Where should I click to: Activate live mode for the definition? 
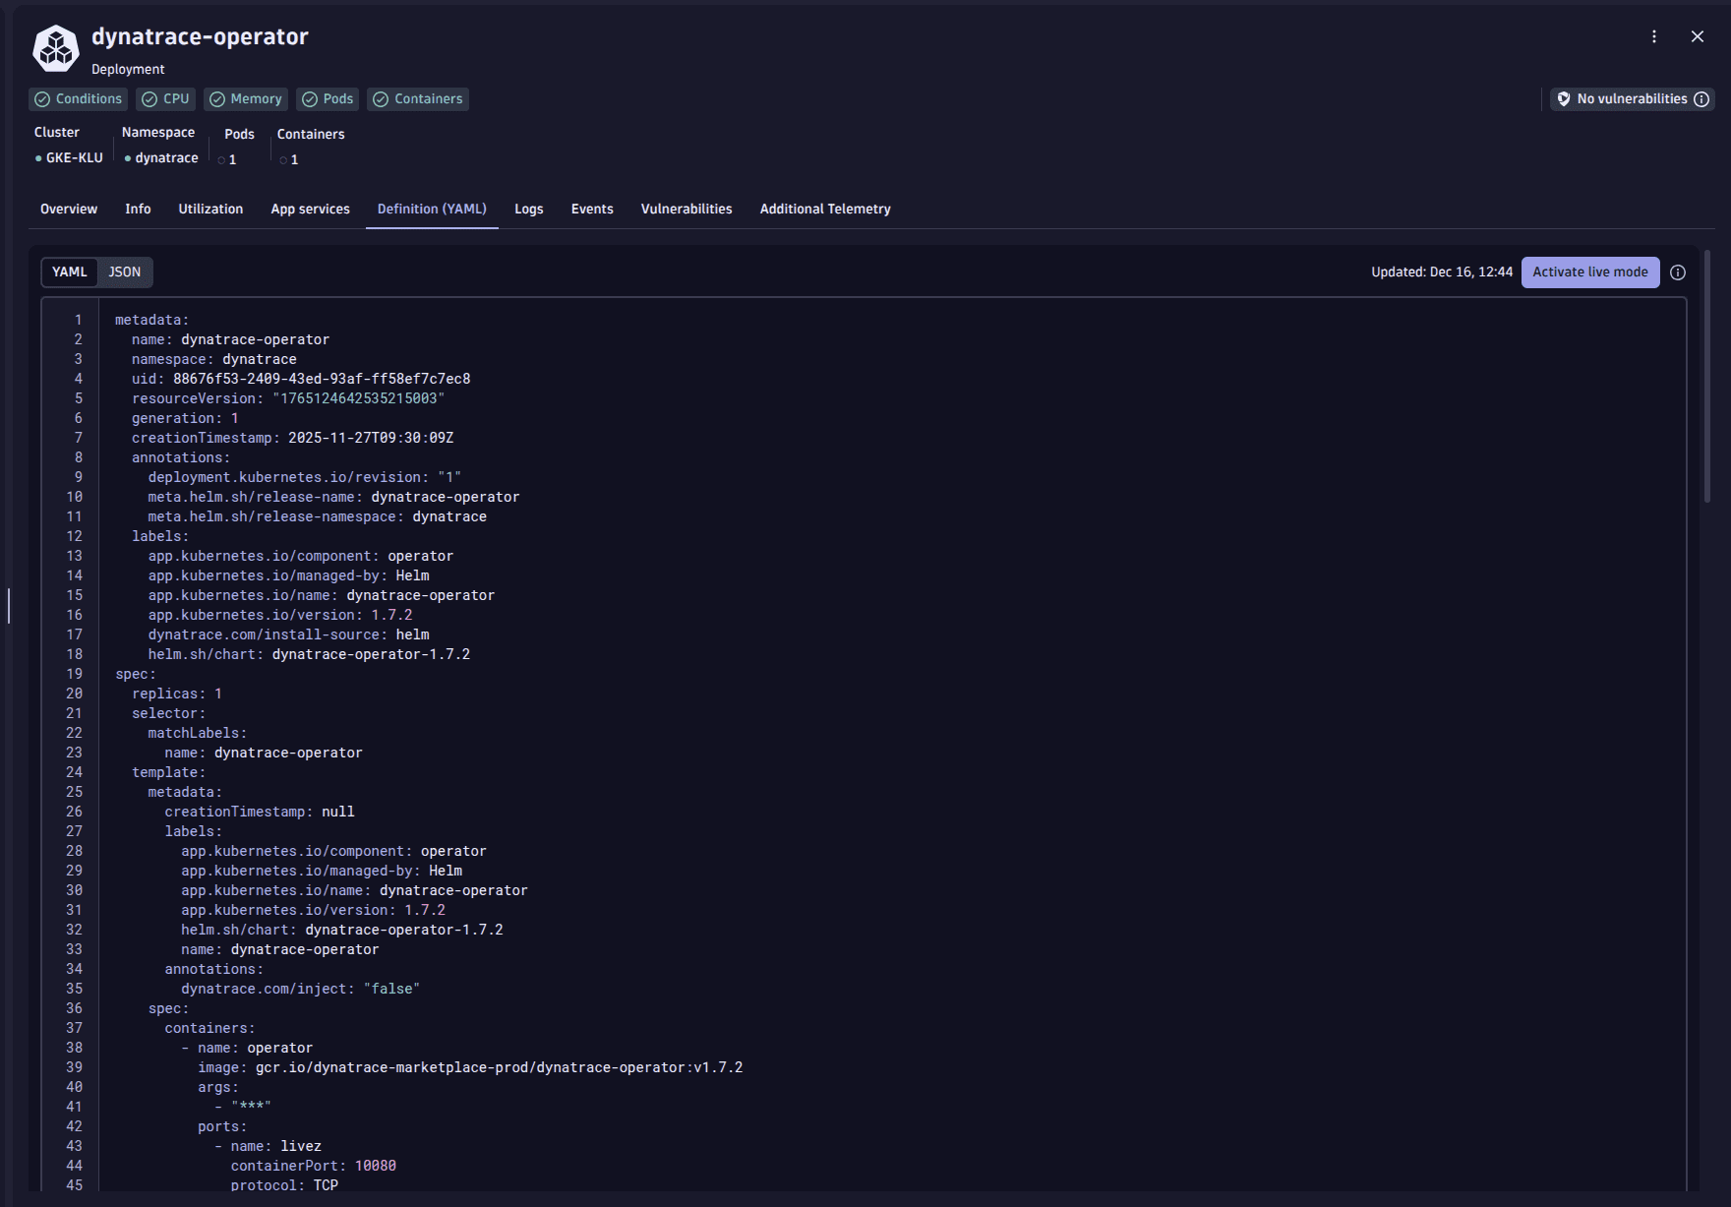click(1589, 272)
